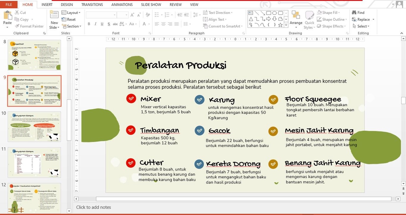The height and width of the screenshot is (215, 406).
Task: Justify paragraph text
Action: 177,24
